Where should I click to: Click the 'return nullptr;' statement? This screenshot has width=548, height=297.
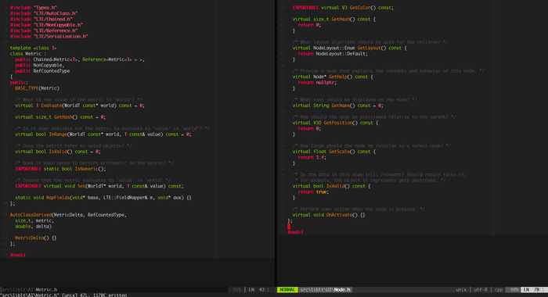point(317,82)
